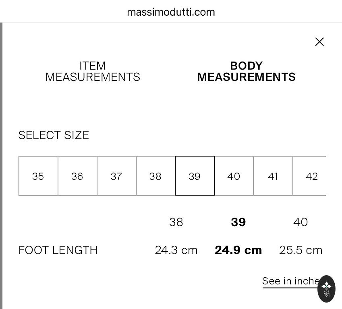
Task: Click the 40 column header in table
Action: click(x=301, y=222)
